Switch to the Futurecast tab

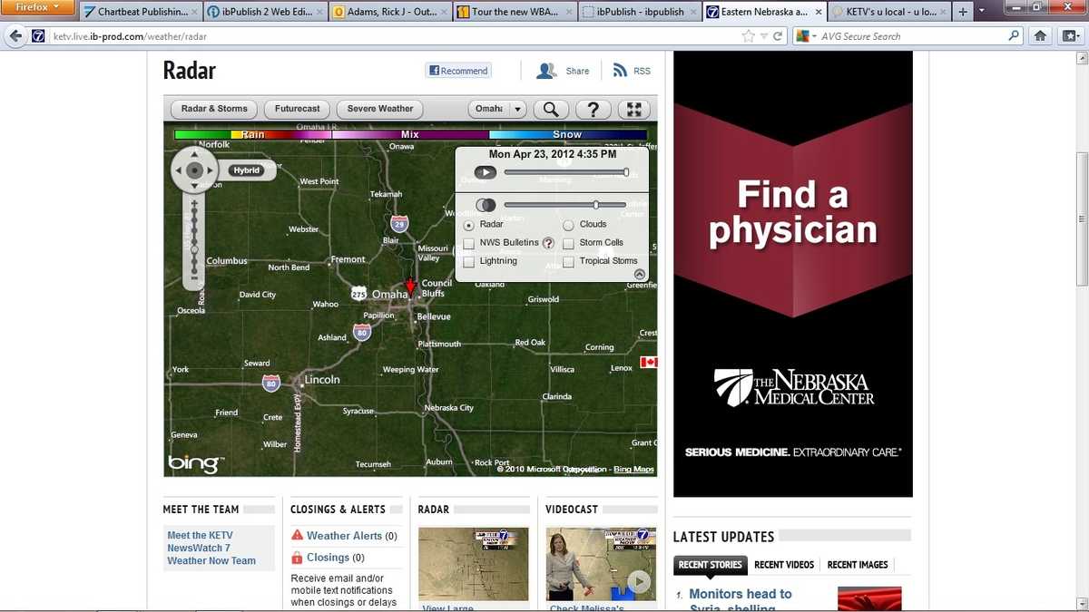point(296,109)
